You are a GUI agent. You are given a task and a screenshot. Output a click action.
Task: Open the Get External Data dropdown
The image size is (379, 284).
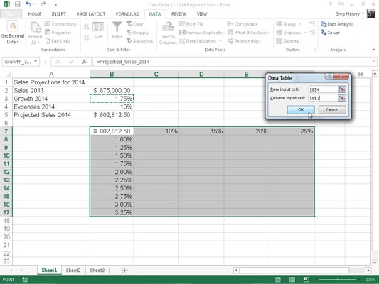13,33
